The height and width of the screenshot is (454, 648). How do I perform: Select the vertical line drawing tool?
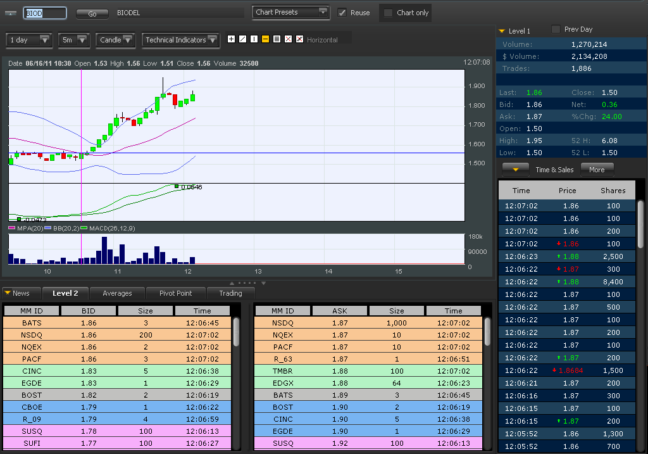[x=254, y=39]
